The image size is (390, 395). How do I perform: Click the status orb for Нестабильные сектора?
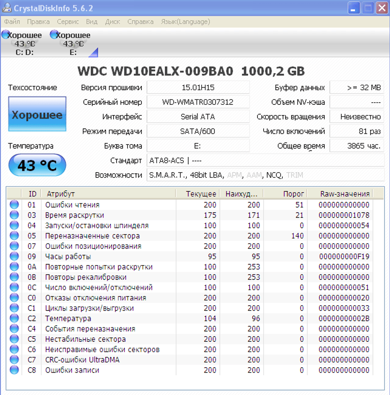(x=14, y=339)
